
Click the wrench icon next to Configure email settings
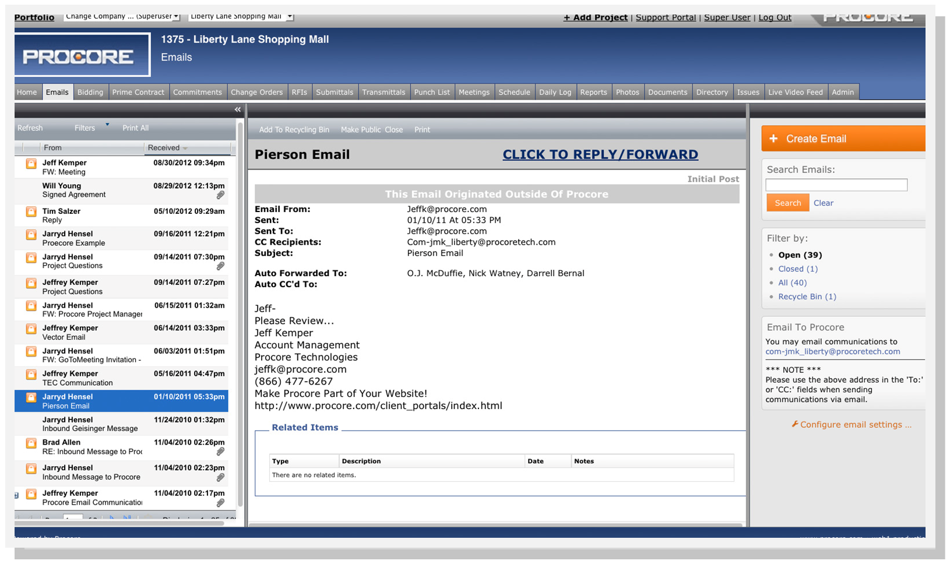click(x=794, y=424)
